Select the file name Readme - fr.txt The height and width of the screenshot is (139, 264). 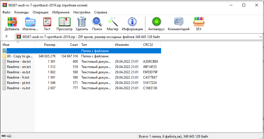pos(18,77)
